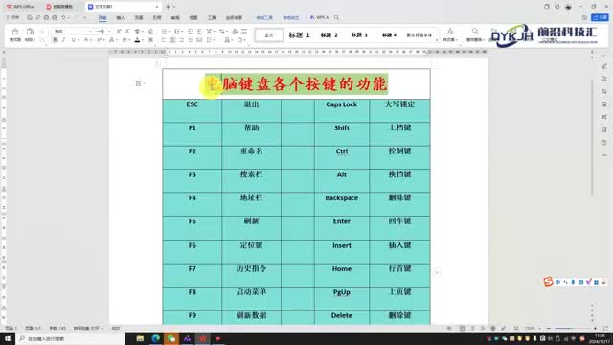
Task: Apply the 标题 2 heading style
Action: [x=329, y=35]
